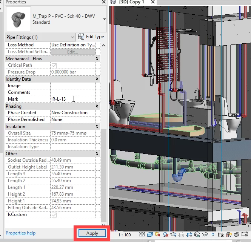251x242 pixels.
Task: Click the Temporary Hide/Isolate glasses icon
Action: 205,234
